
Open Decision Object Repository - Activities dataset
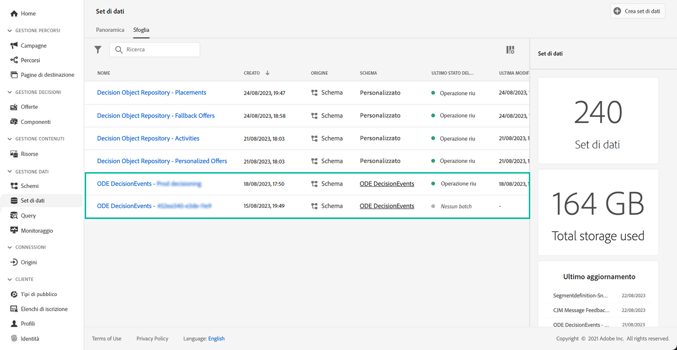click(x=148, y=139)
